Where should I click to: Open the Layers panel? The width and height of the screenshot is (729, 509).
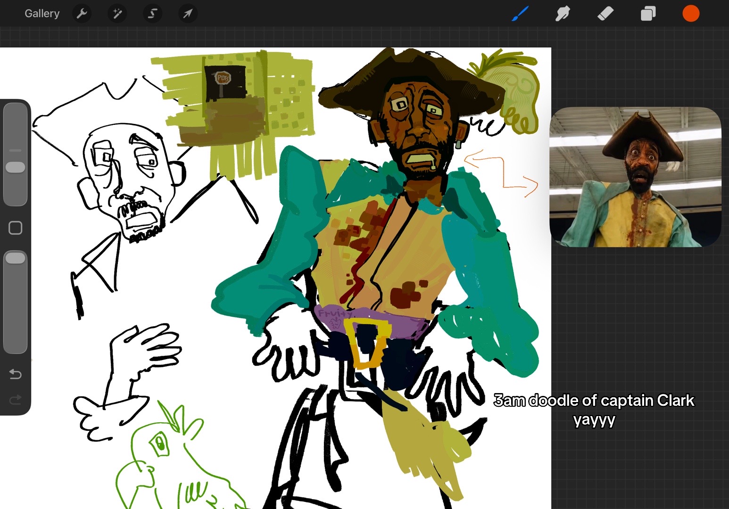point(648,14)
